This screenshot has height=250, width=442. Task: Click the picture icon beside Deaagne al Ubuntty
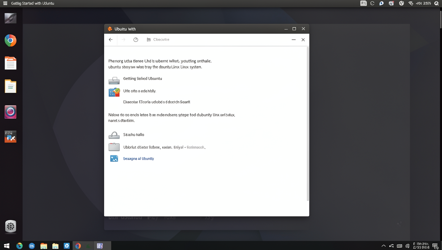pyautogui.click(x=114, y=158)
